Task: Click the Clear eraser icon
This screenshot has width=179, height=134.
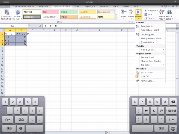Action: click(x=146, y=18)
